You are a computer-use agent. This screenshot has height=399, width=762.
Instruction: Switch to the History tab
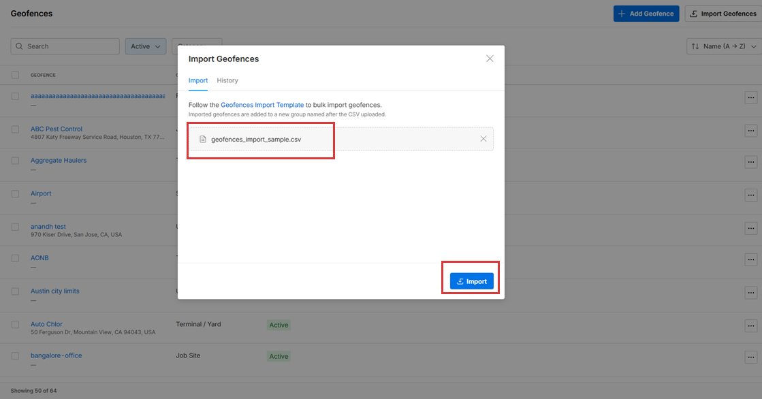point(227,80)
